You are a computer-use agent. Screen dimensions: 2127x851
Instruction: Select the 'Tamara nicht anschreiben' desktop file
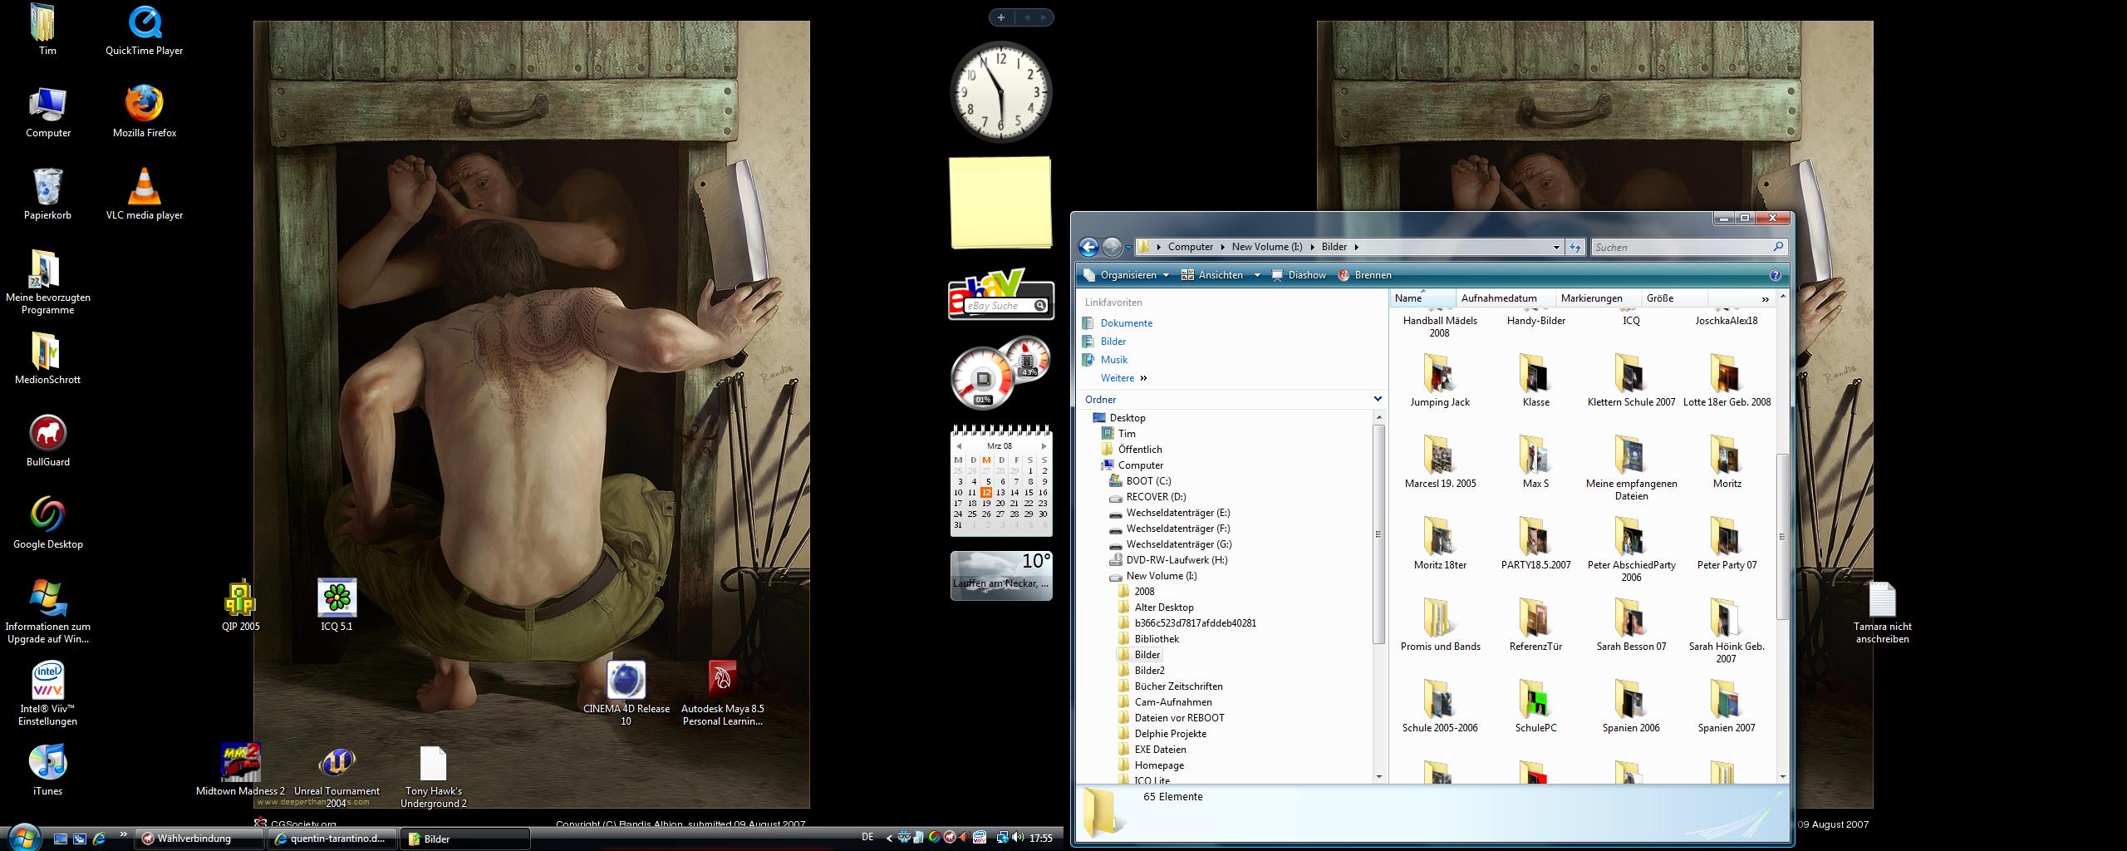[x=1882, y=612]
